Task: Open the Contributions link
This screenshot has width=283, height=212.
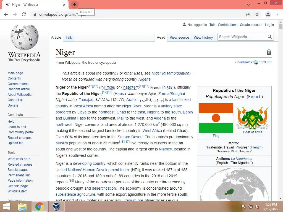Action: pos(228,25)
